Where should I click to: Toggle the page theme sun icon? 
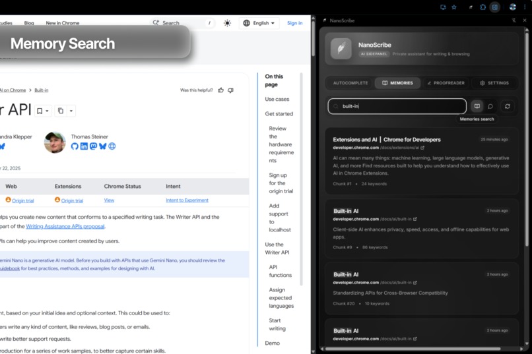pyautogui.click(x=227, y=23)
